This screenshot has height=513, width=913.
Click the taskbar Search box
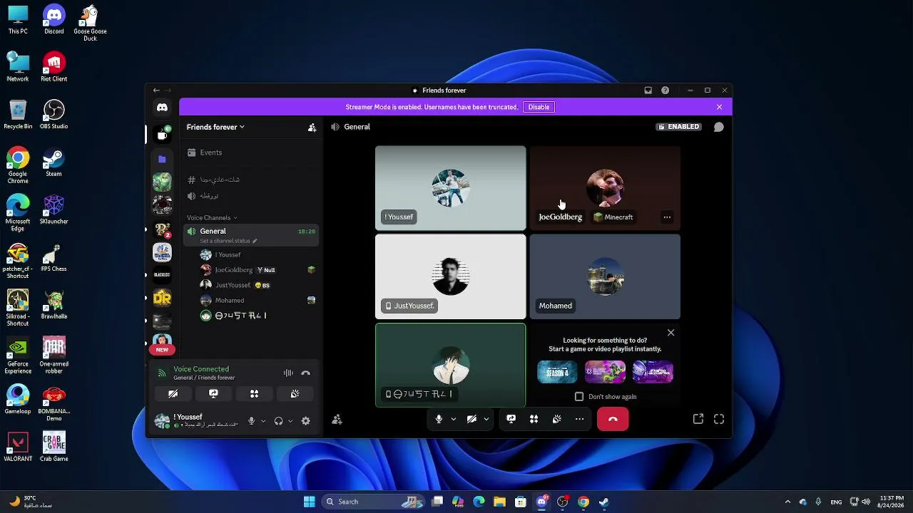coord(373,502)
